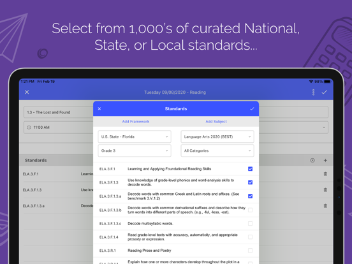
Task: Open the U.S. State - Florida dropdown
Action: [x=135, y=136]
